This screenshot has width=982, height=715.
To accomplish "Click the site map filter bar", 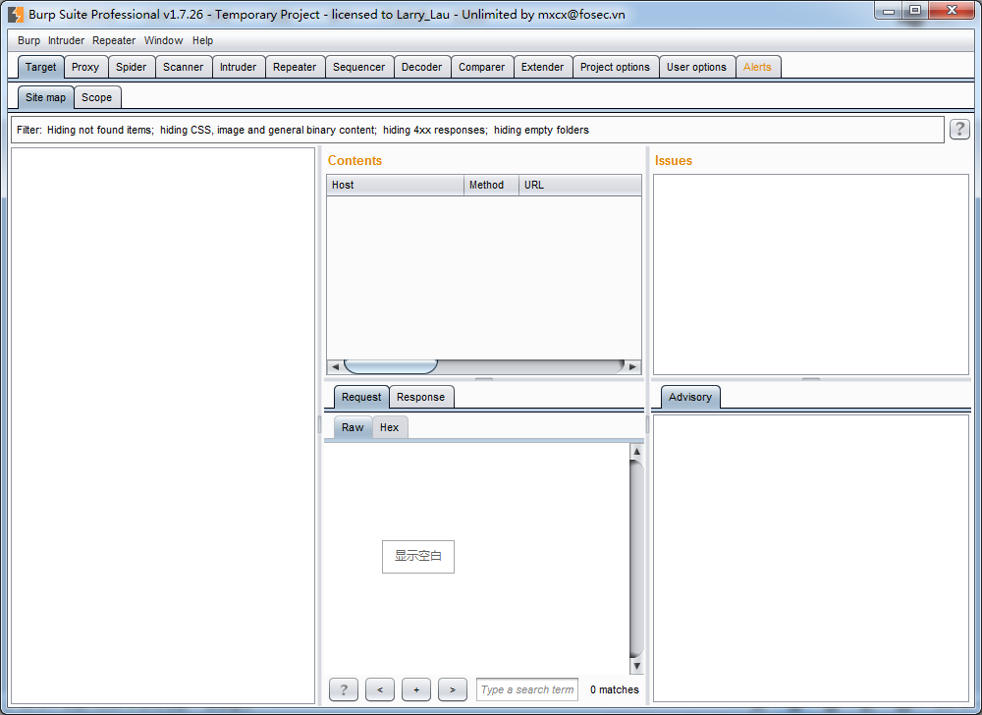I will (477, 130).
